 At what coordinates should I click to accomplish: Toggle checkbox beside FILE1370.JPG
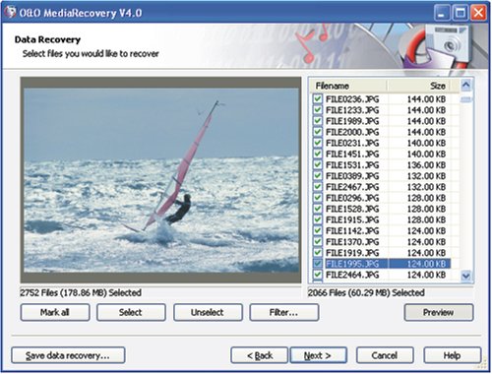(317, 242)
